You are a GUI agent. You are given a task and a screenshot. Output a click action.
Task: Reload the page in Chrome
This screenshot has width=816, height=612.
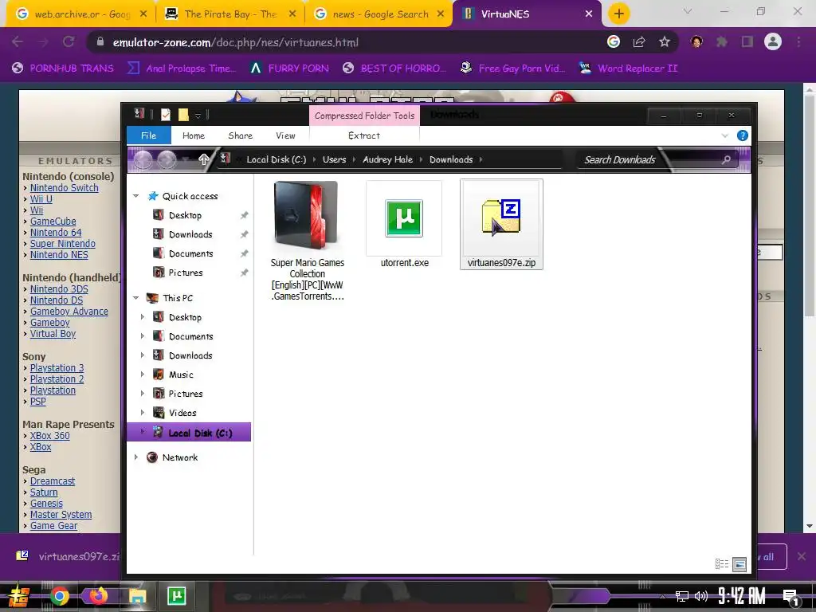click(x=69, y=41)
